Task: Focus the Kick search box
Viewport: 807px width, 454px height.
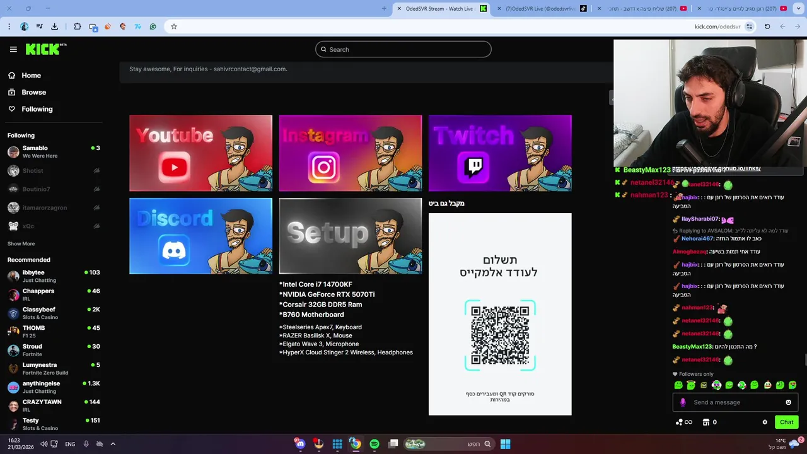Action: [403, 49]
